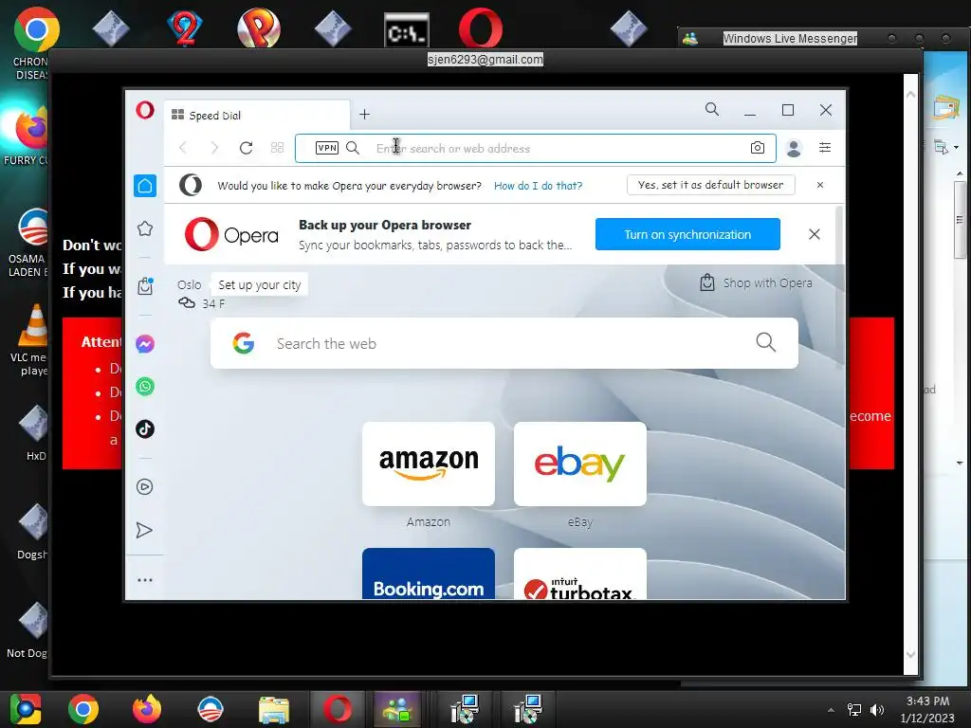The height and width of the screenshot is (728, 971).
Task: Open VLC media player desktop icon
Action: [34, 340]
